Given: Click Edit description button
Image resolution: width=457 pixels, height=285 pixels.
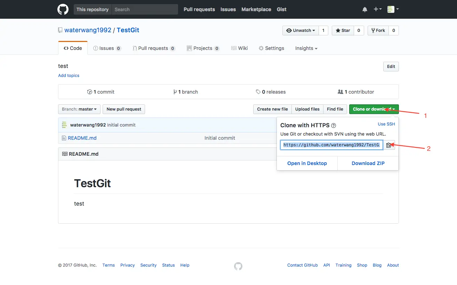Looking at the screenshot, I should pos(391,67).
